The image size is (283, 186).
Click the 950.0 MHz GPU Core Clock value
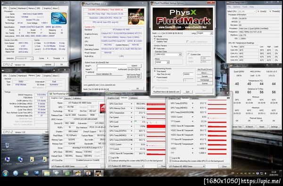pyautogui.click(x=141, y=104)
